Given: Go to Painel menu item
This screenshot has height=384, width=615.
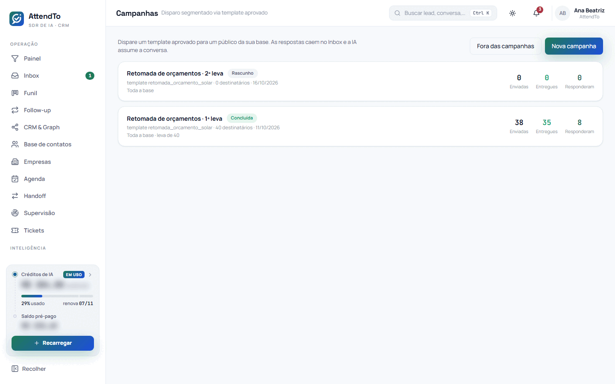Looking at the screenshot, I should [53, 58].
